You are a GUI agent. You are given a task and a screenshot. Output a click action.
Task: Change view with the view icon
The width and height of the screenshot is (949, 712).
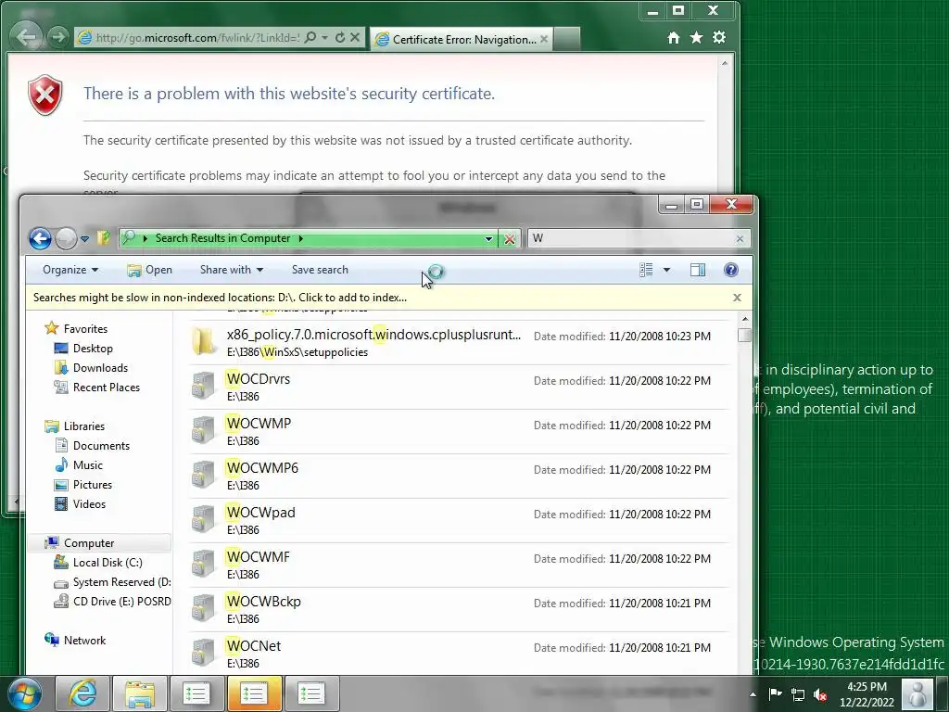[646, 270]
